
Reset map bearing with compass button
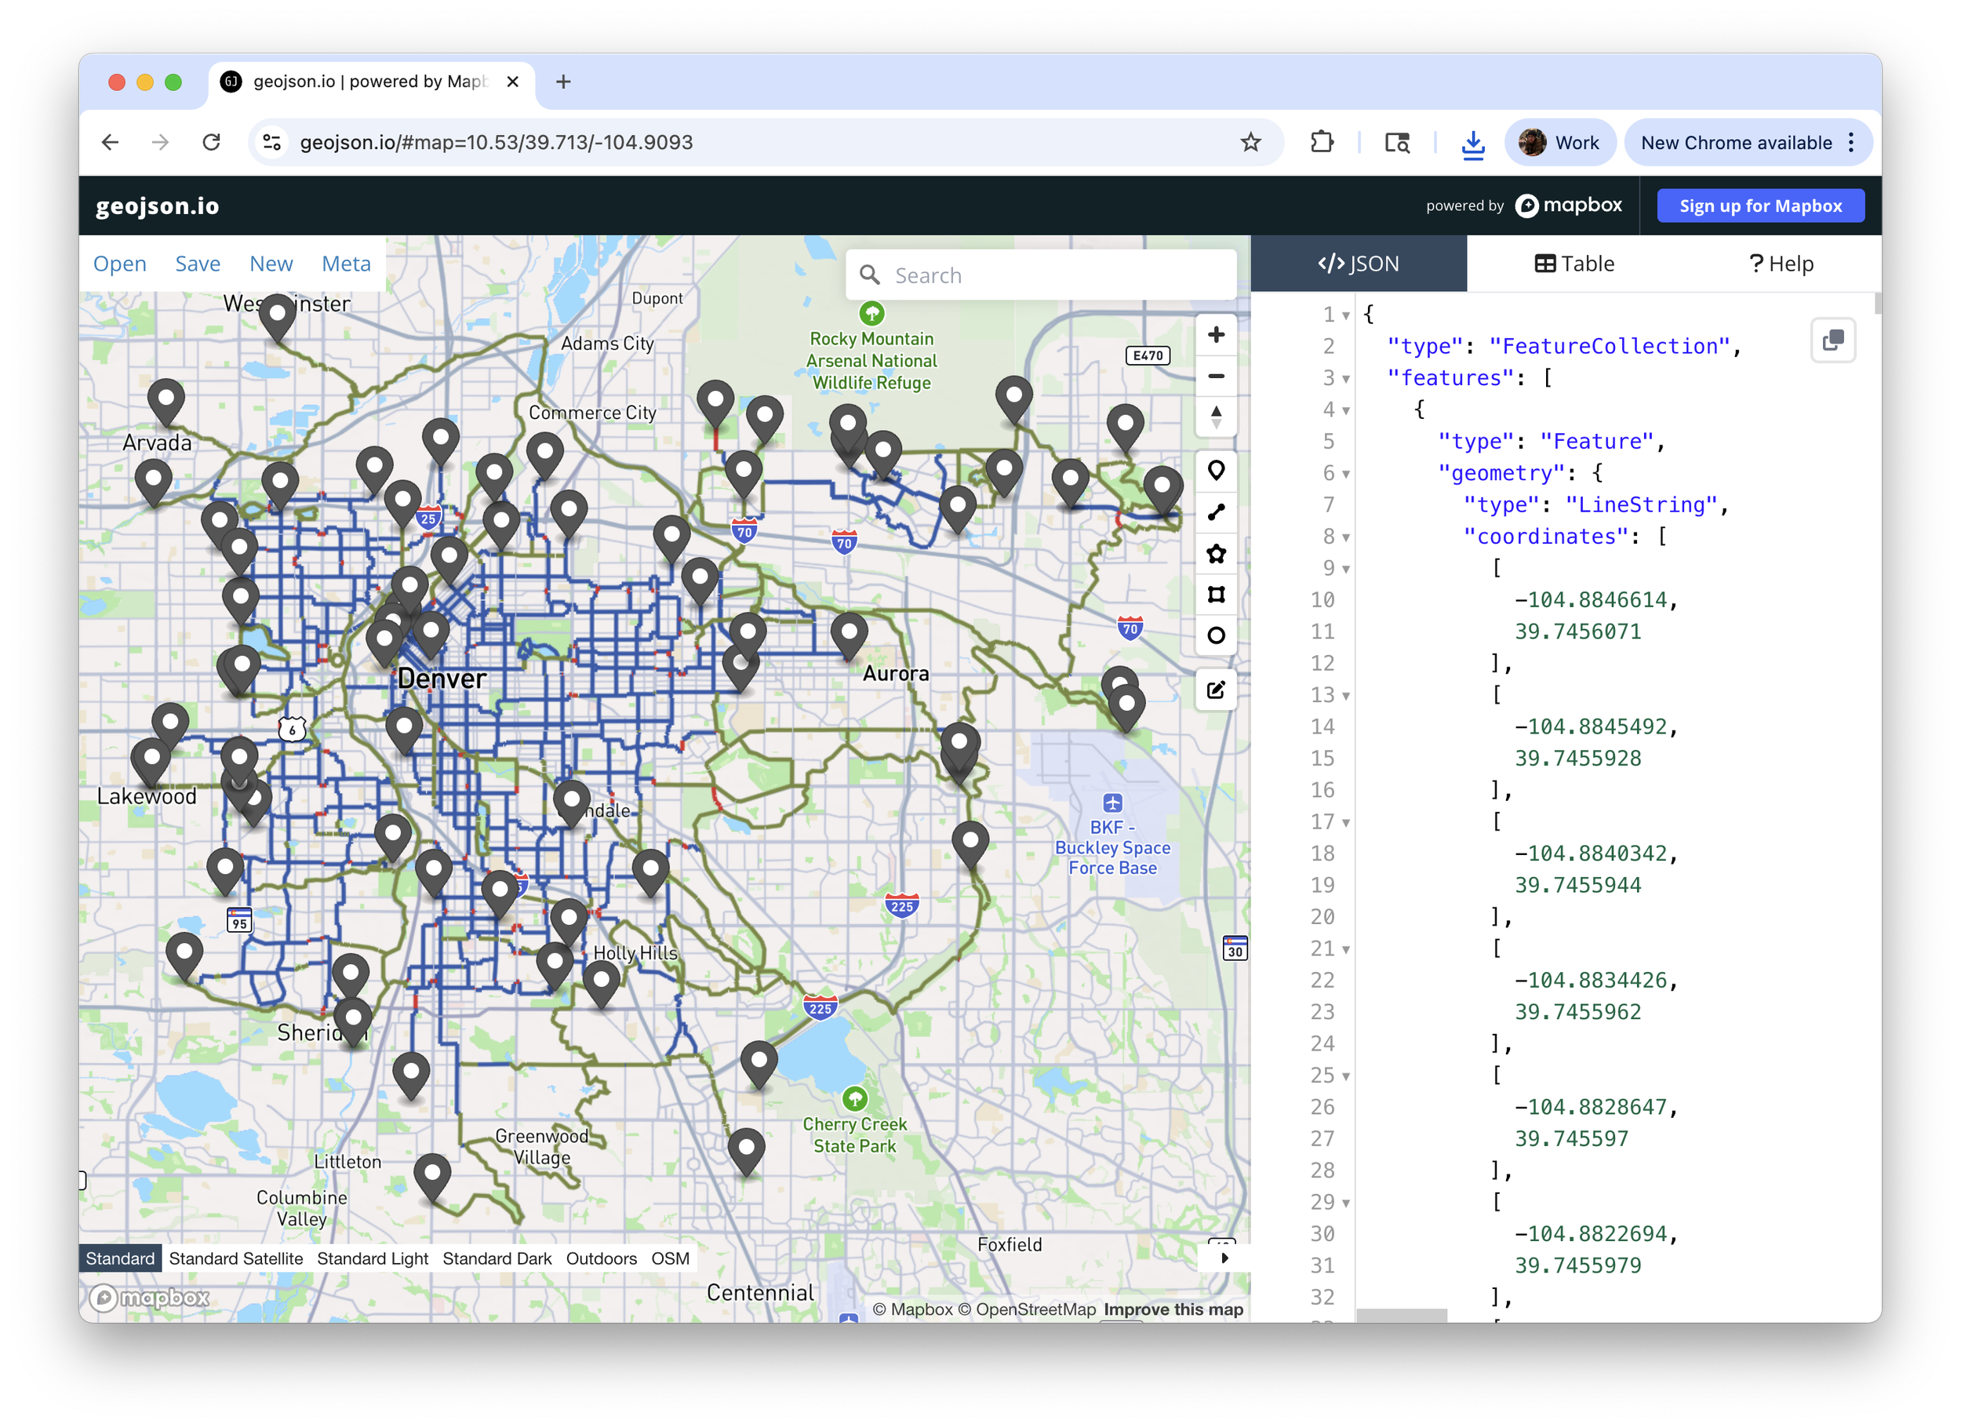1216,417
